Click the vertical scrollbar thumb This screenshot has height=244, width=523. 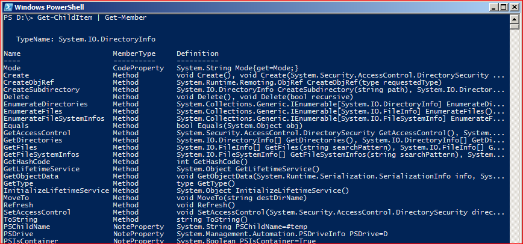[513, 26]
